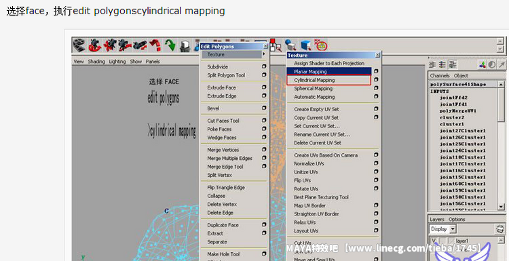The height and width of the screenshot is (261, 509).
Task: Open option box for Cylindrical Mapping
Action: 376,79
